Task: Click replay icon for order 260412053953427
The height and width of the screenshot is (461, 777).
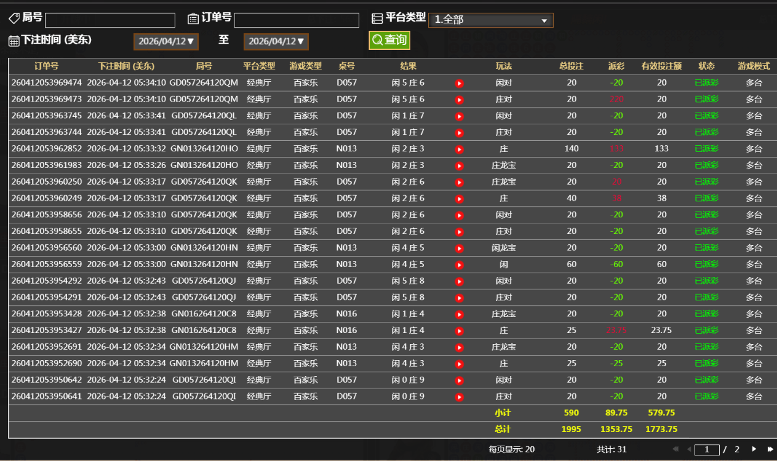Action: pos(459,331)
